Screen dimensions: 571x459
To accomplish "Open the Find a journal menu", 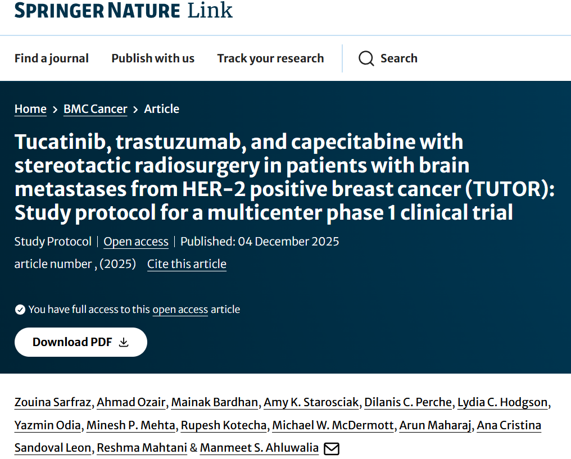I will (x=51, y=58).
